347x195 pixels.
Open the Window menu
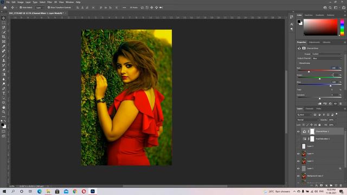(69, 2)
